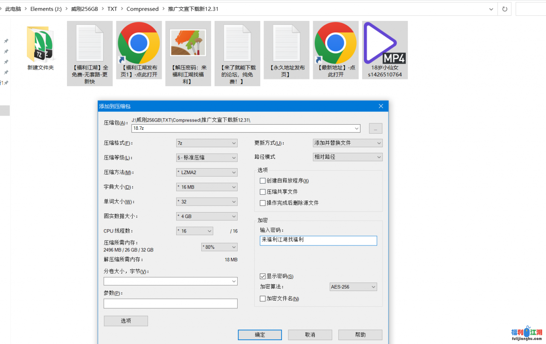Screen dimensions: 546x344
Task: Check 操作完成后删除源文件
Action: (263, 203)
